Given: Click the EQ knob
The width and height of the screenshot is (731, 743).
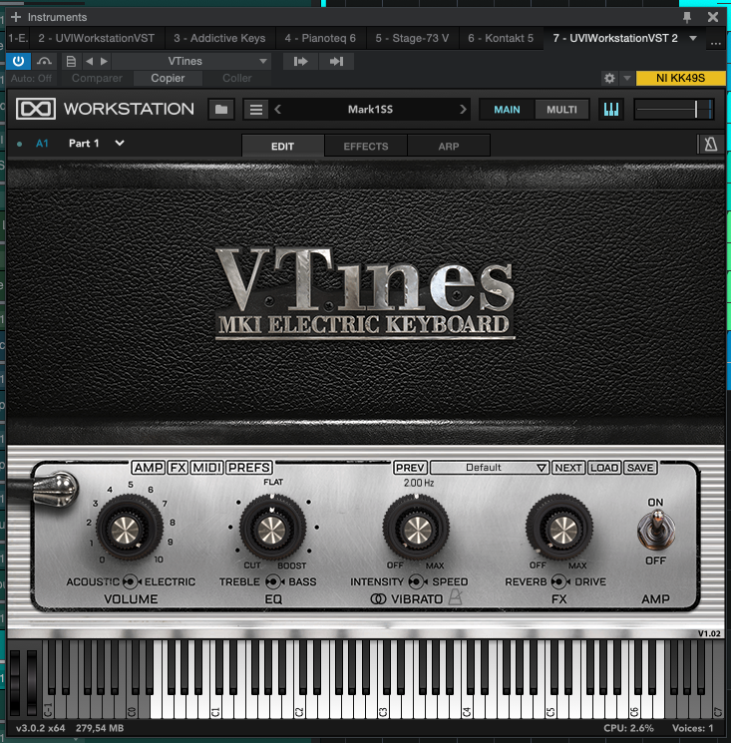Looking at the screenshot, I should [272, 527].
